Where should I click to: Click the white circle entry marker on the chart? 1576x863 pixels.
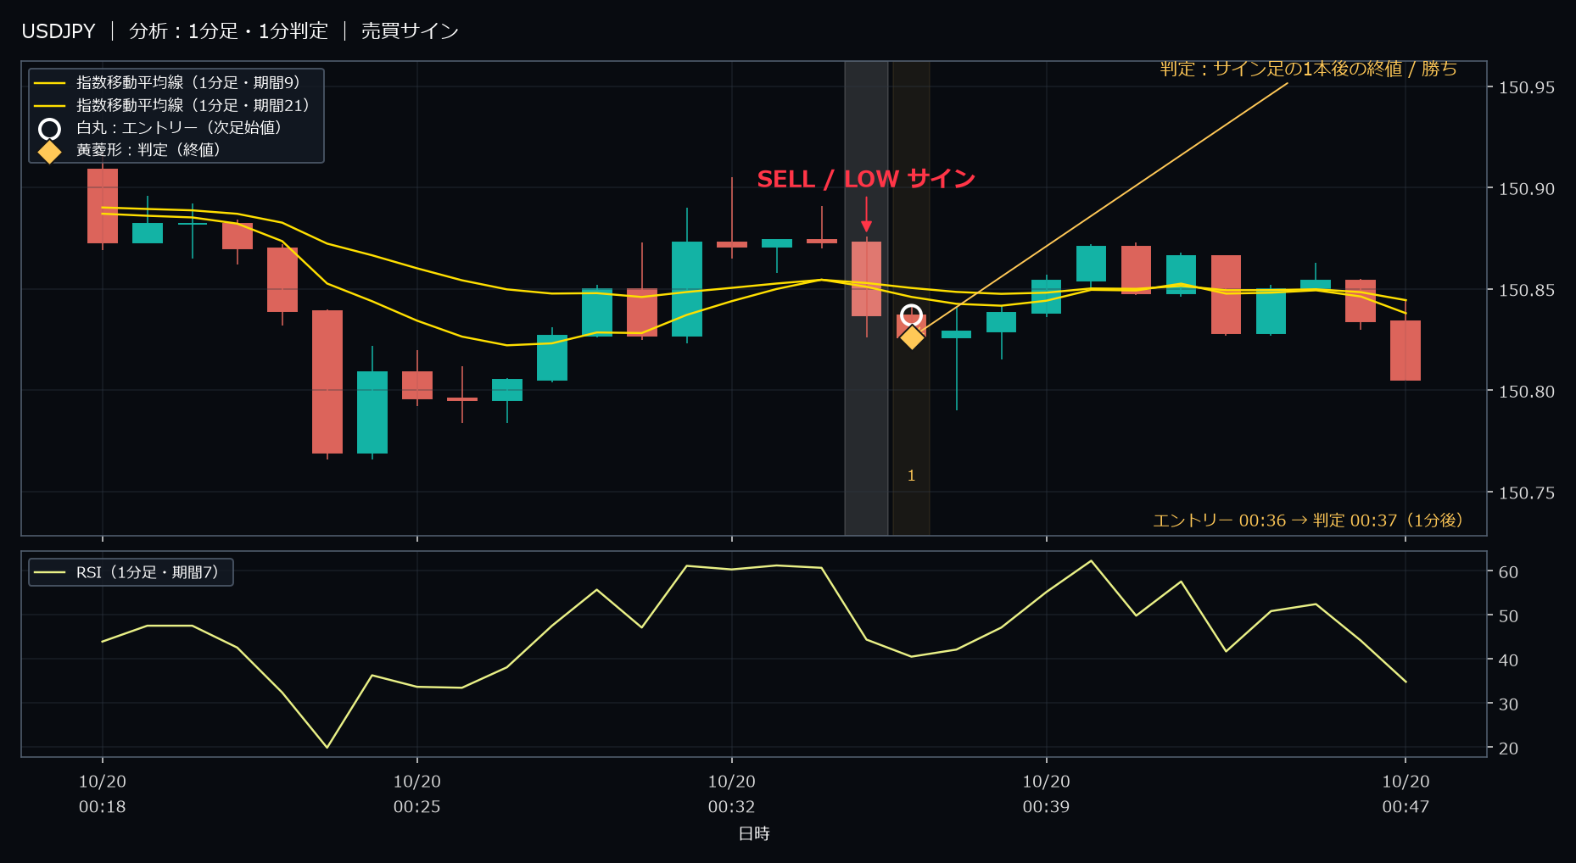pyautogui.click(x=911, y=315)
